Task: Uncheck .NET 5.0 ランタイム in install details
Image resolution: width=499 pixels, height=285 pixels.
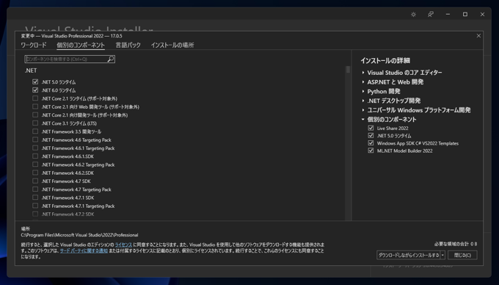Action: (371, 136)
